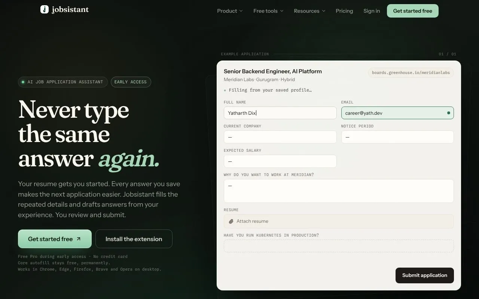Viewport: 479px width, 299px height.
Task: Click Submit application button
Action: pos(424,275)
